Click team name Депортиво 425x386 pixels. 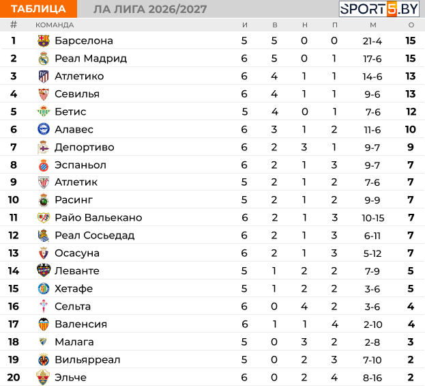tap(85, 148)
